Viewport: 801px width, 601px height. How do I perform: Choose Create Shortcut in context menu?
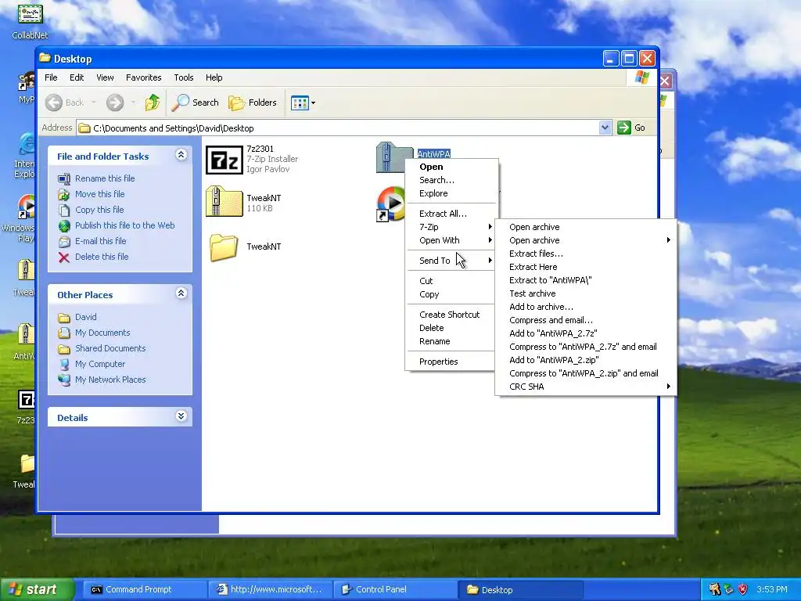click(451, 315)
